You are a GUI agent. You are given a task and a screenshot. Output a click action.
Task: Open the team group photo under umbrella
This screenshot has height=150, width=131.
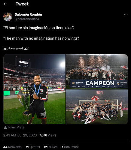[x=97, y=107]
